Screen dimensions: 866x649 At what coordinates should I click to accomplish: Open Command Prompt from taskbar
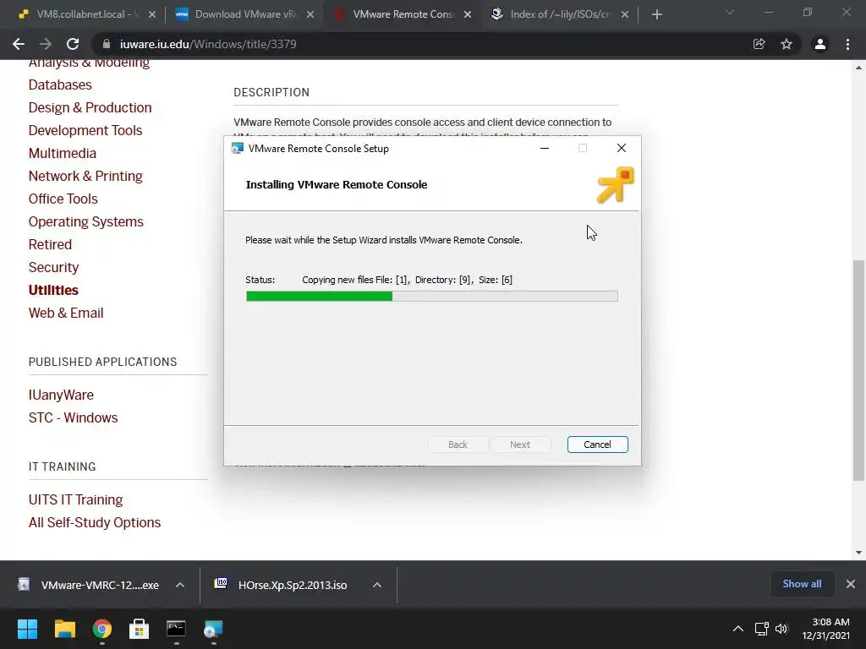coord(176,629)
